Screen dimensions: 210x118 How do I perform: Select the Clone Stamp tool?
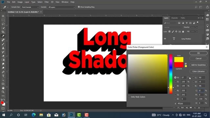pos(3,48)
